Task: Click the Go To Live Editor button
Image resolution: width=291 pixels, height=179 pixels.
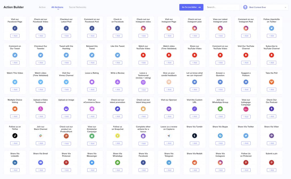Action: 191,7
